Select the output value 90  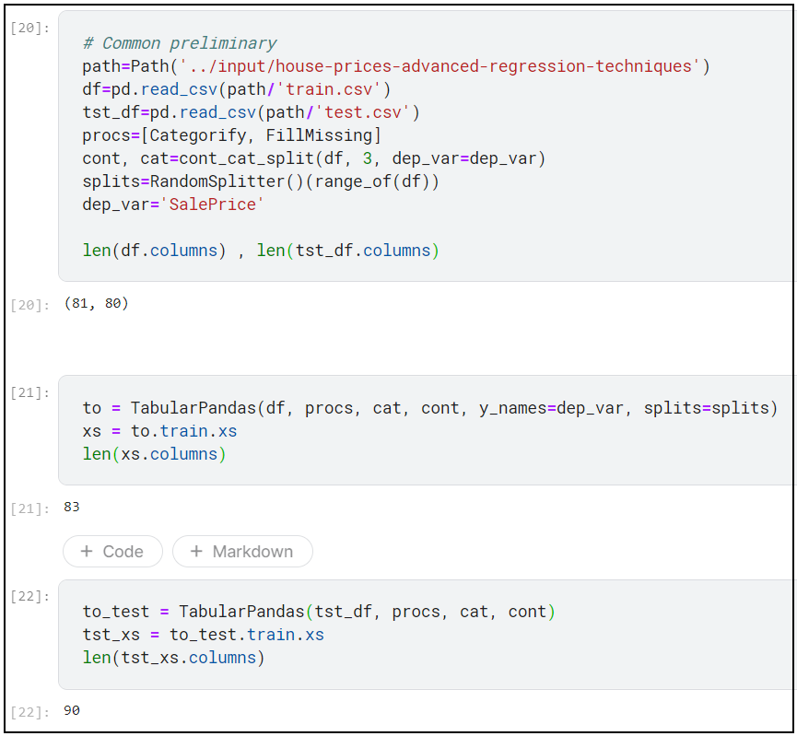(72, 710)
